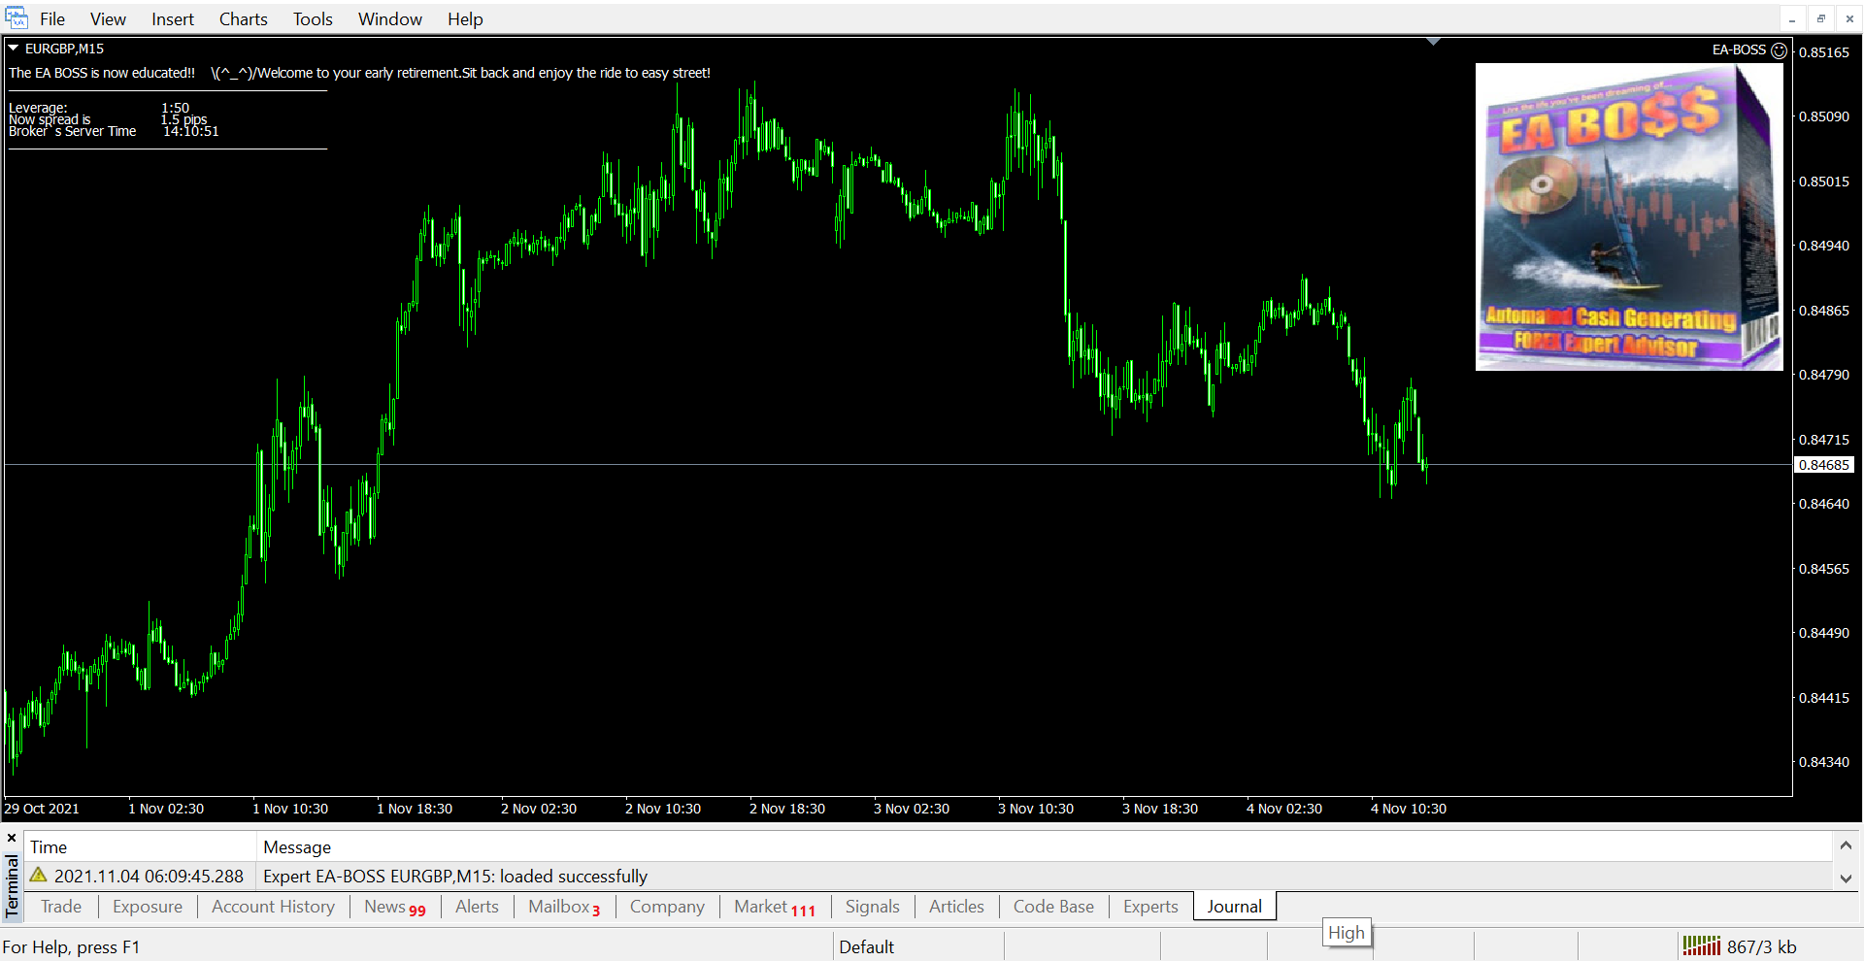Click the MetaTrader application icon
The height and width of the screenshot is (961, 1864).
(x=17, y=18)
